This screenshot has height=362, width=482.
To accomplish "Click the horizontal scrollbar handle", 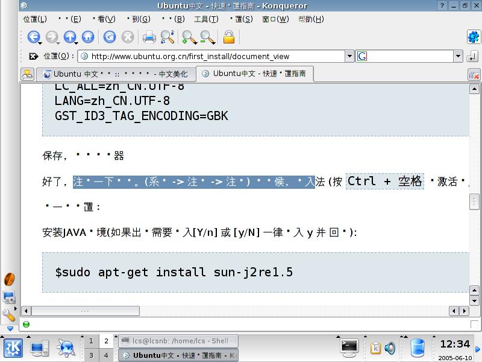I will (86, 311).
